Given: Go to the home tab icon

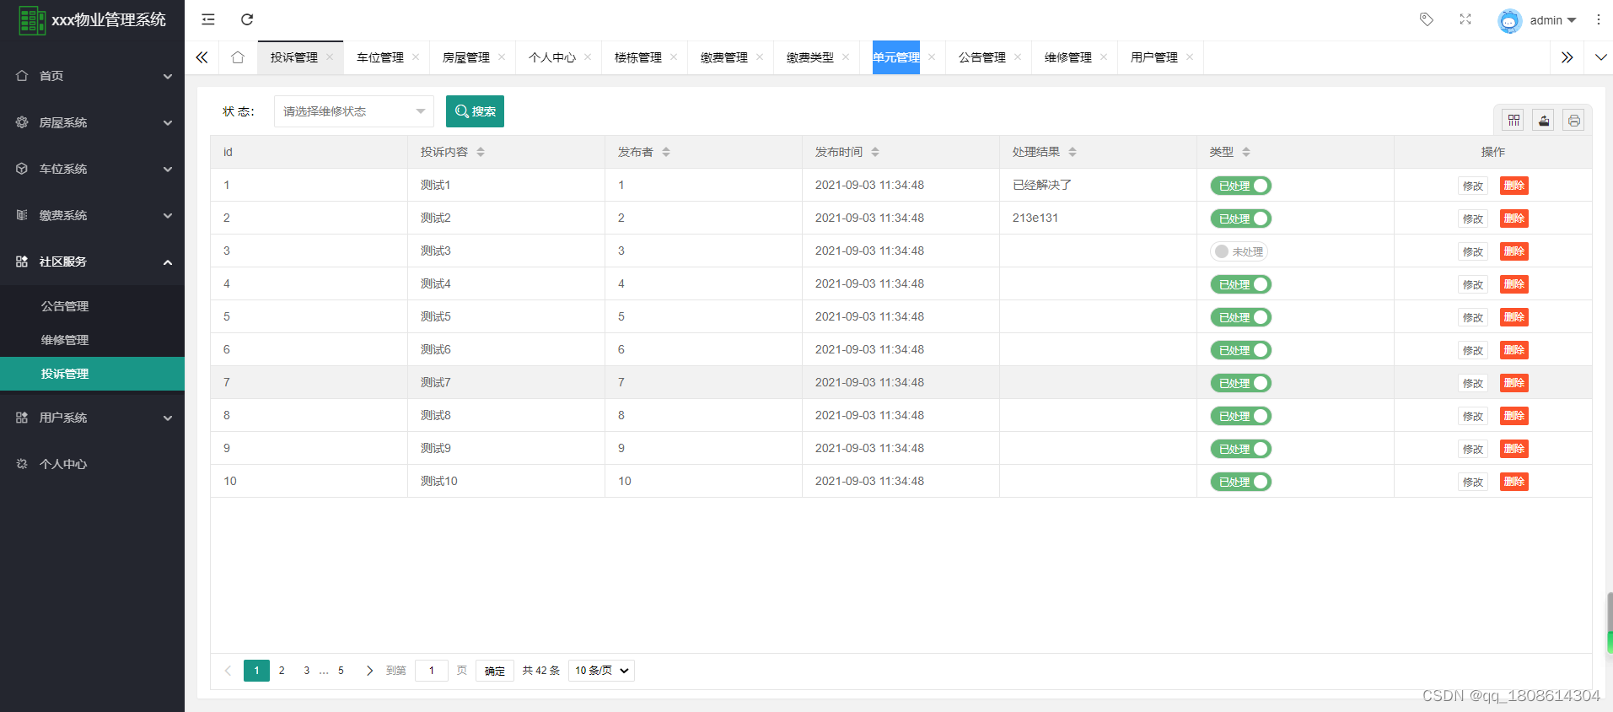Looking at the screenshot, I should tap(238, 57).
